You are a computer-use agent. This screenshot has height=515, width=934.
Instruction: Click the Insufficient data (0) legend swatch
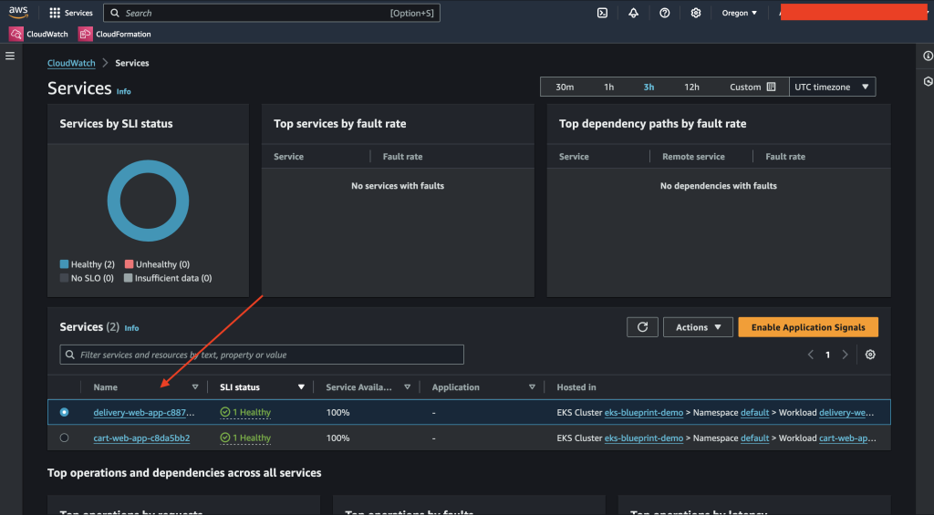click(128, 278)
